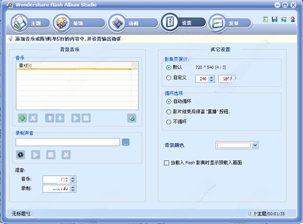Move music track down with arrow icon
This screenshot has width=303, height=224.
pyautogui.click(x=60, y=118)
